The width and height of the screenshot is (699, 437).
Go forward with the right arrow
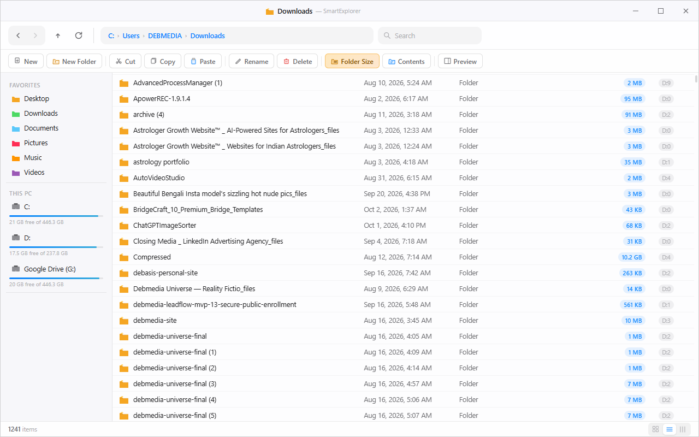coord(35,36)
